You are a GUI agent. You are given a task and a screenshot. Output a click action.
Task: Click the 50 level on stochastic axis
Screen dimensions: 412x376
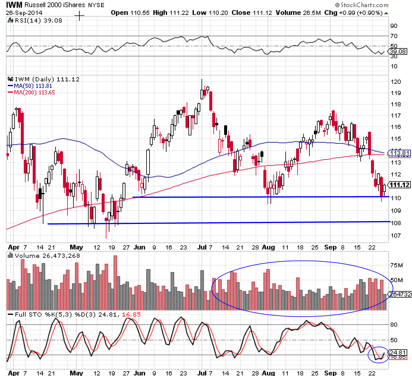pyautogui.click(x=394, y=340)
